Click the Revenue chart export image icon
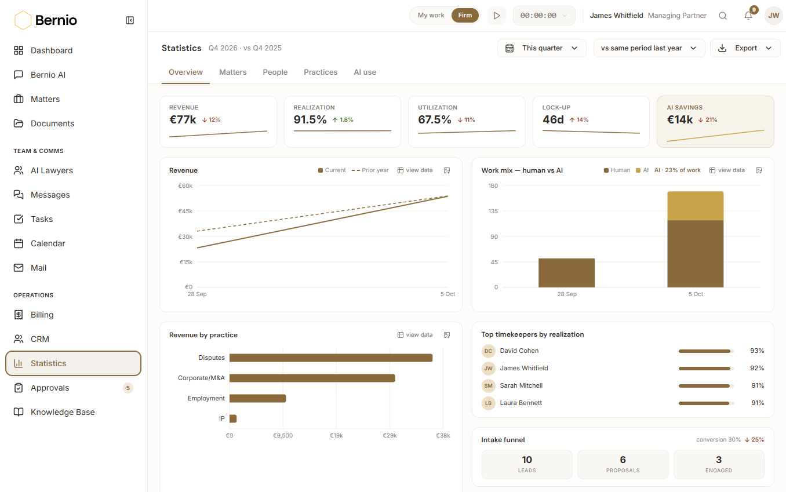The height and width of the screenshot is (492, 786). click(x=447, y=170)
